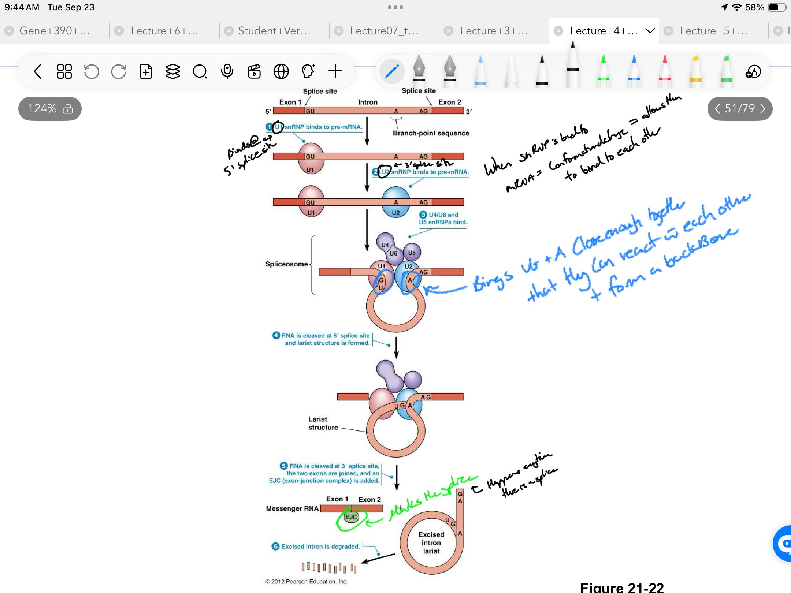This screenshot has width=791, height=593.
Task: Switch to the Lecture07_t tab
Action: pyautogui.click(x=384, y=31)
